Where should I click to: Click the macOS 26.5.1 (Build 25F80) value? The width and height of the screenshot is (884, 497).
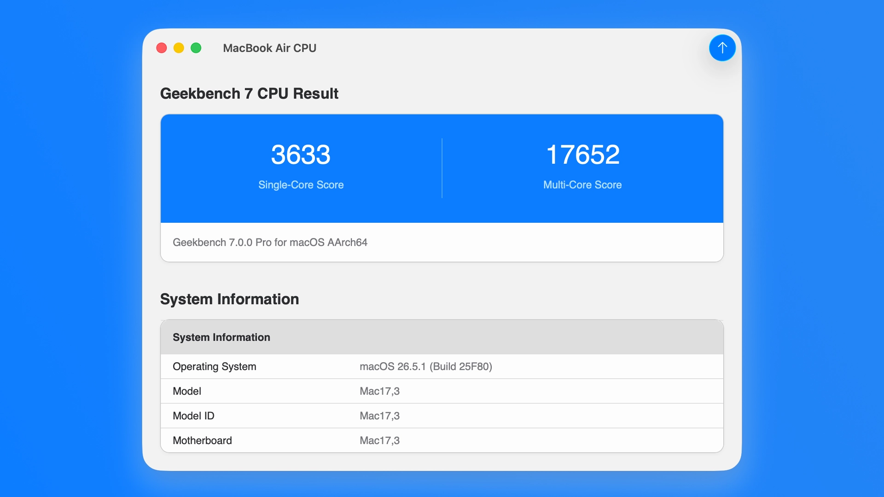[x=426, y=366]
